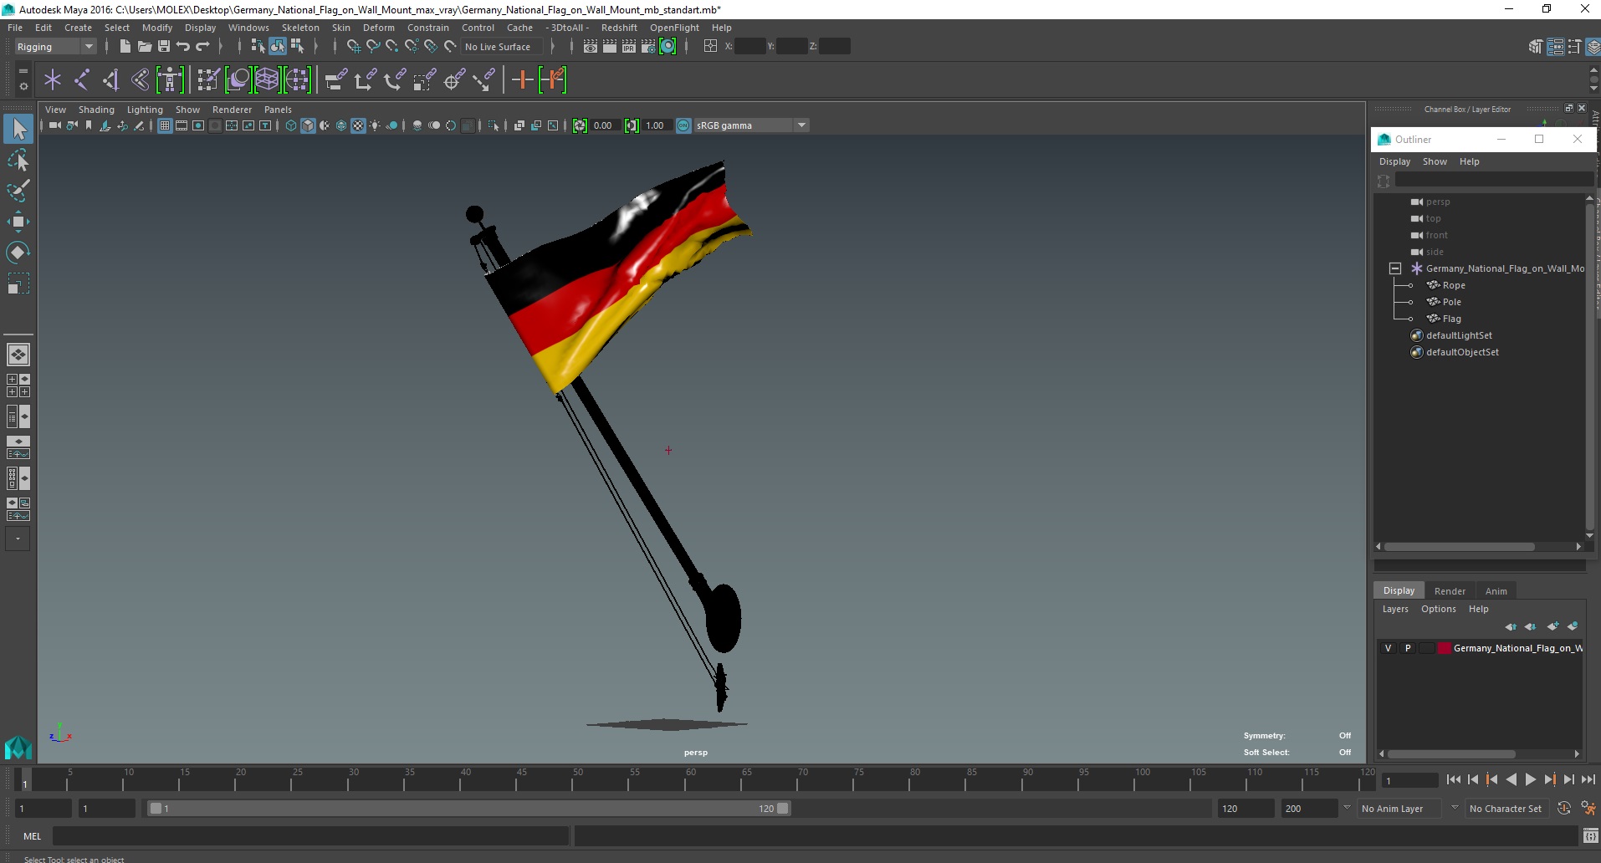
Task: Click the Create IK Handle shelf icon
Action: 111,80
